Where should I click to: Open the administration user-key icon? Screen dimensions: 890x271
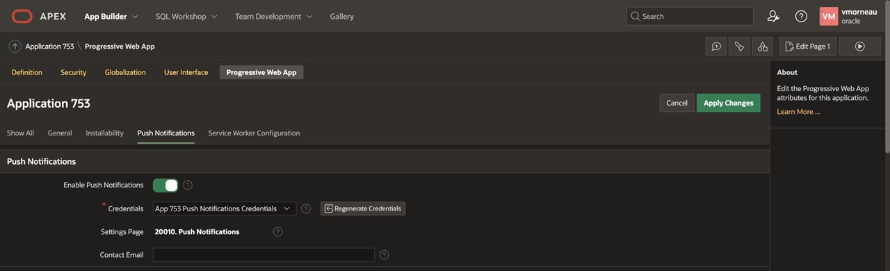(773, 16)
